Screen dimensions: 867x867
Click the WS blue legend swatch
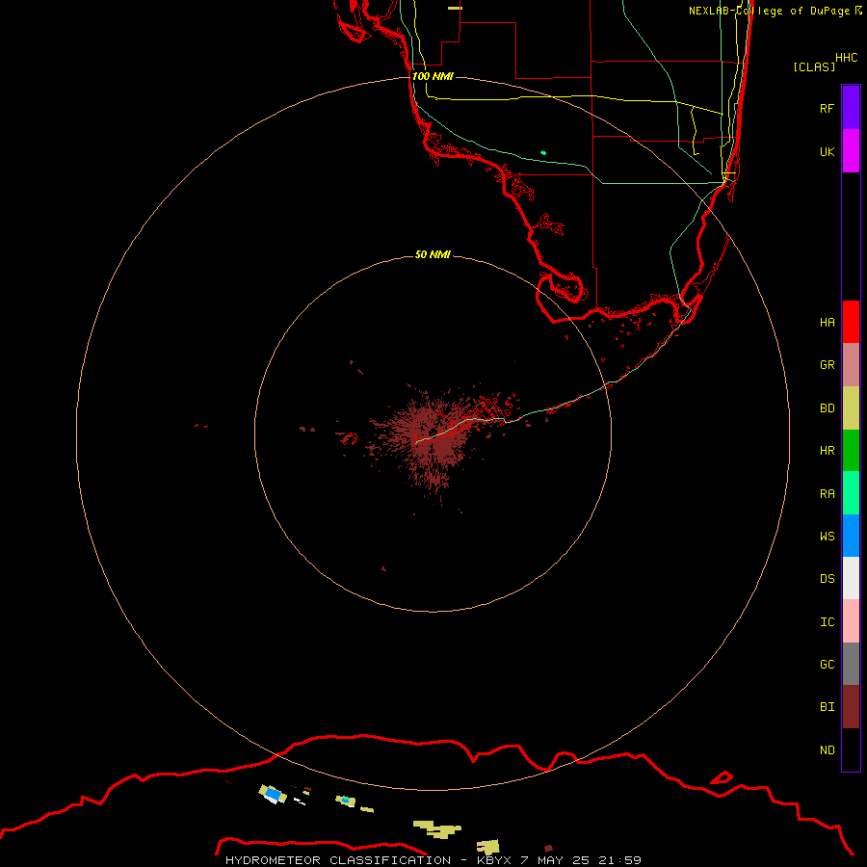[x=851, y=536]
